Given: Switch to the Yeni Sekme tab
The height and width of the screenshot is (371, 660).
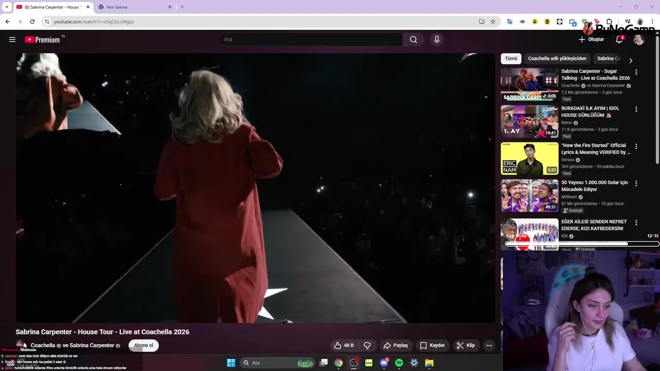Looking at the screenshot, I should (x=134, y=7).
